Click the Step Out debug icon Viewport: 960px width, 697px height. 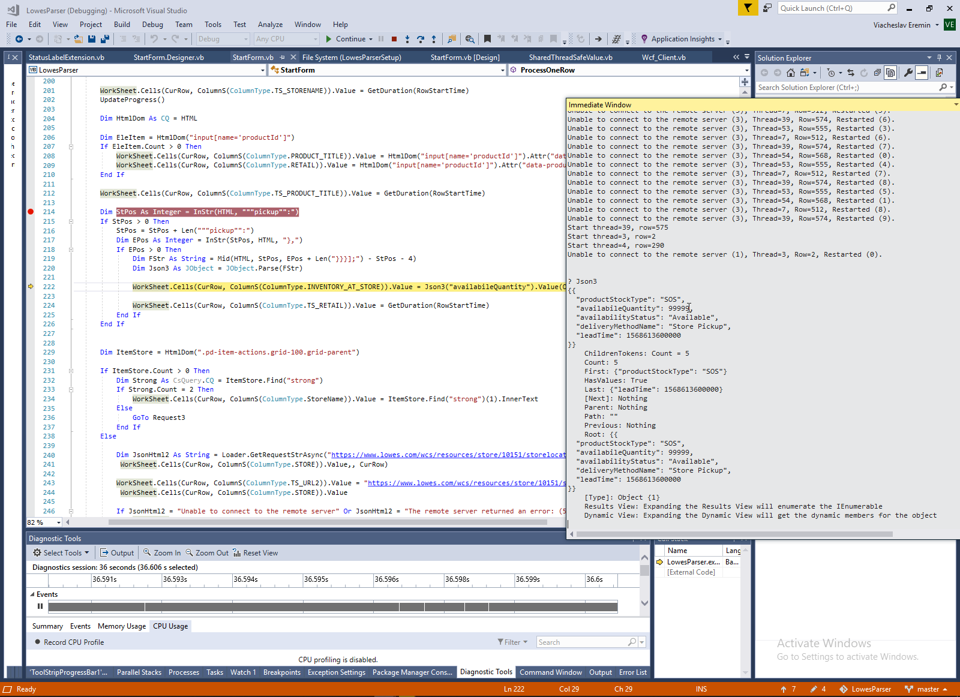tap(434, 39)
